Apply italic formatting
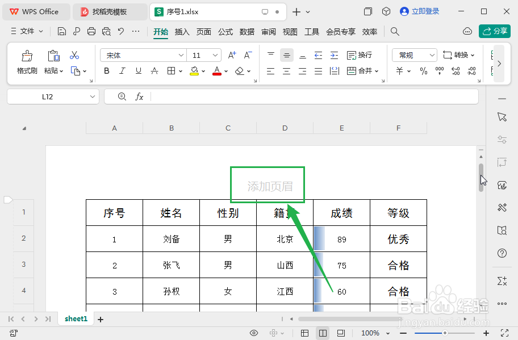Image resolution: width=518 pixels, height=340 pixels. click(x=122, y=70)
